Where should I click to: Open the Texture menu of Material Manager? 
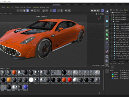pos(8,68)
